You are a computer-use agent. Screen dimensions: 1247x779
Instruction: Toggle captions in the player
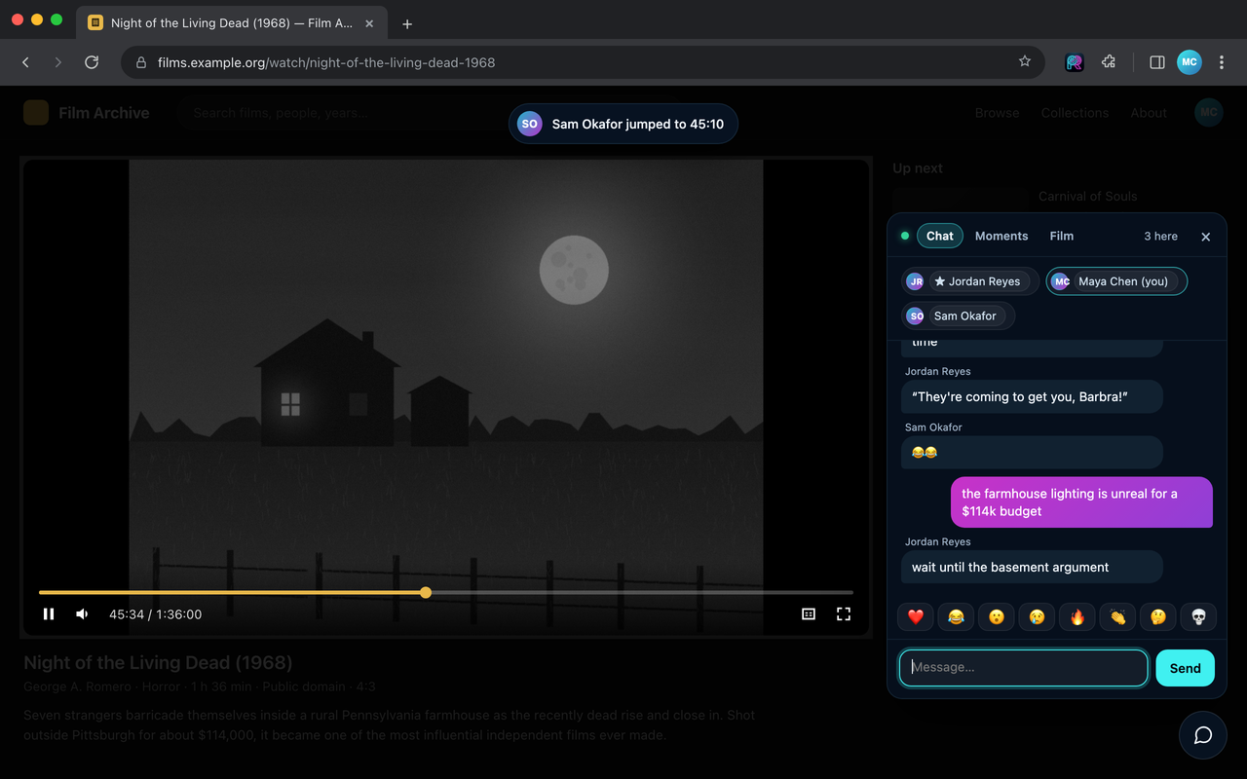point(809,614)
